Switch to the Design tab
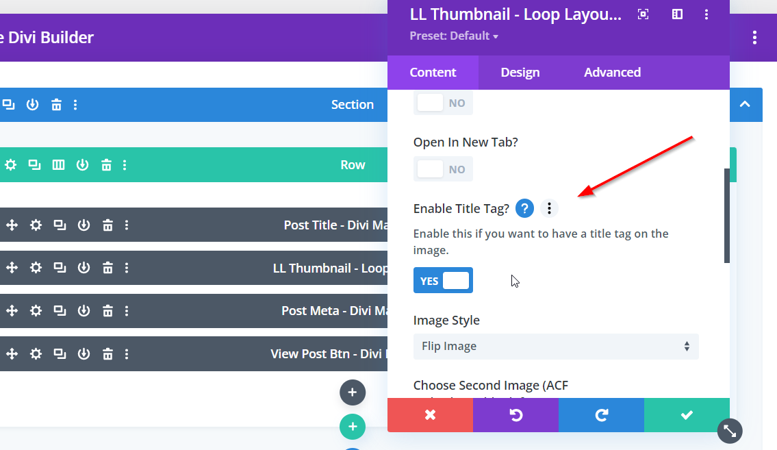The width and height of the screenshot is (777, 450). point(520,73)
